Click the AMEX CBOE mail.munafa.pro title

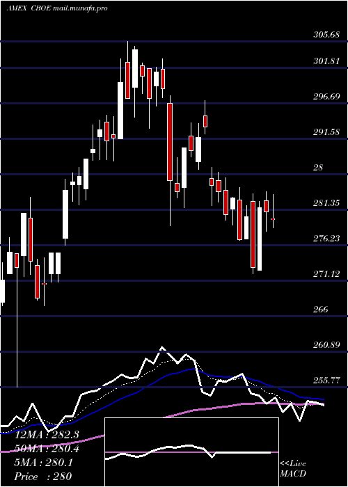[x=57, y=8]
